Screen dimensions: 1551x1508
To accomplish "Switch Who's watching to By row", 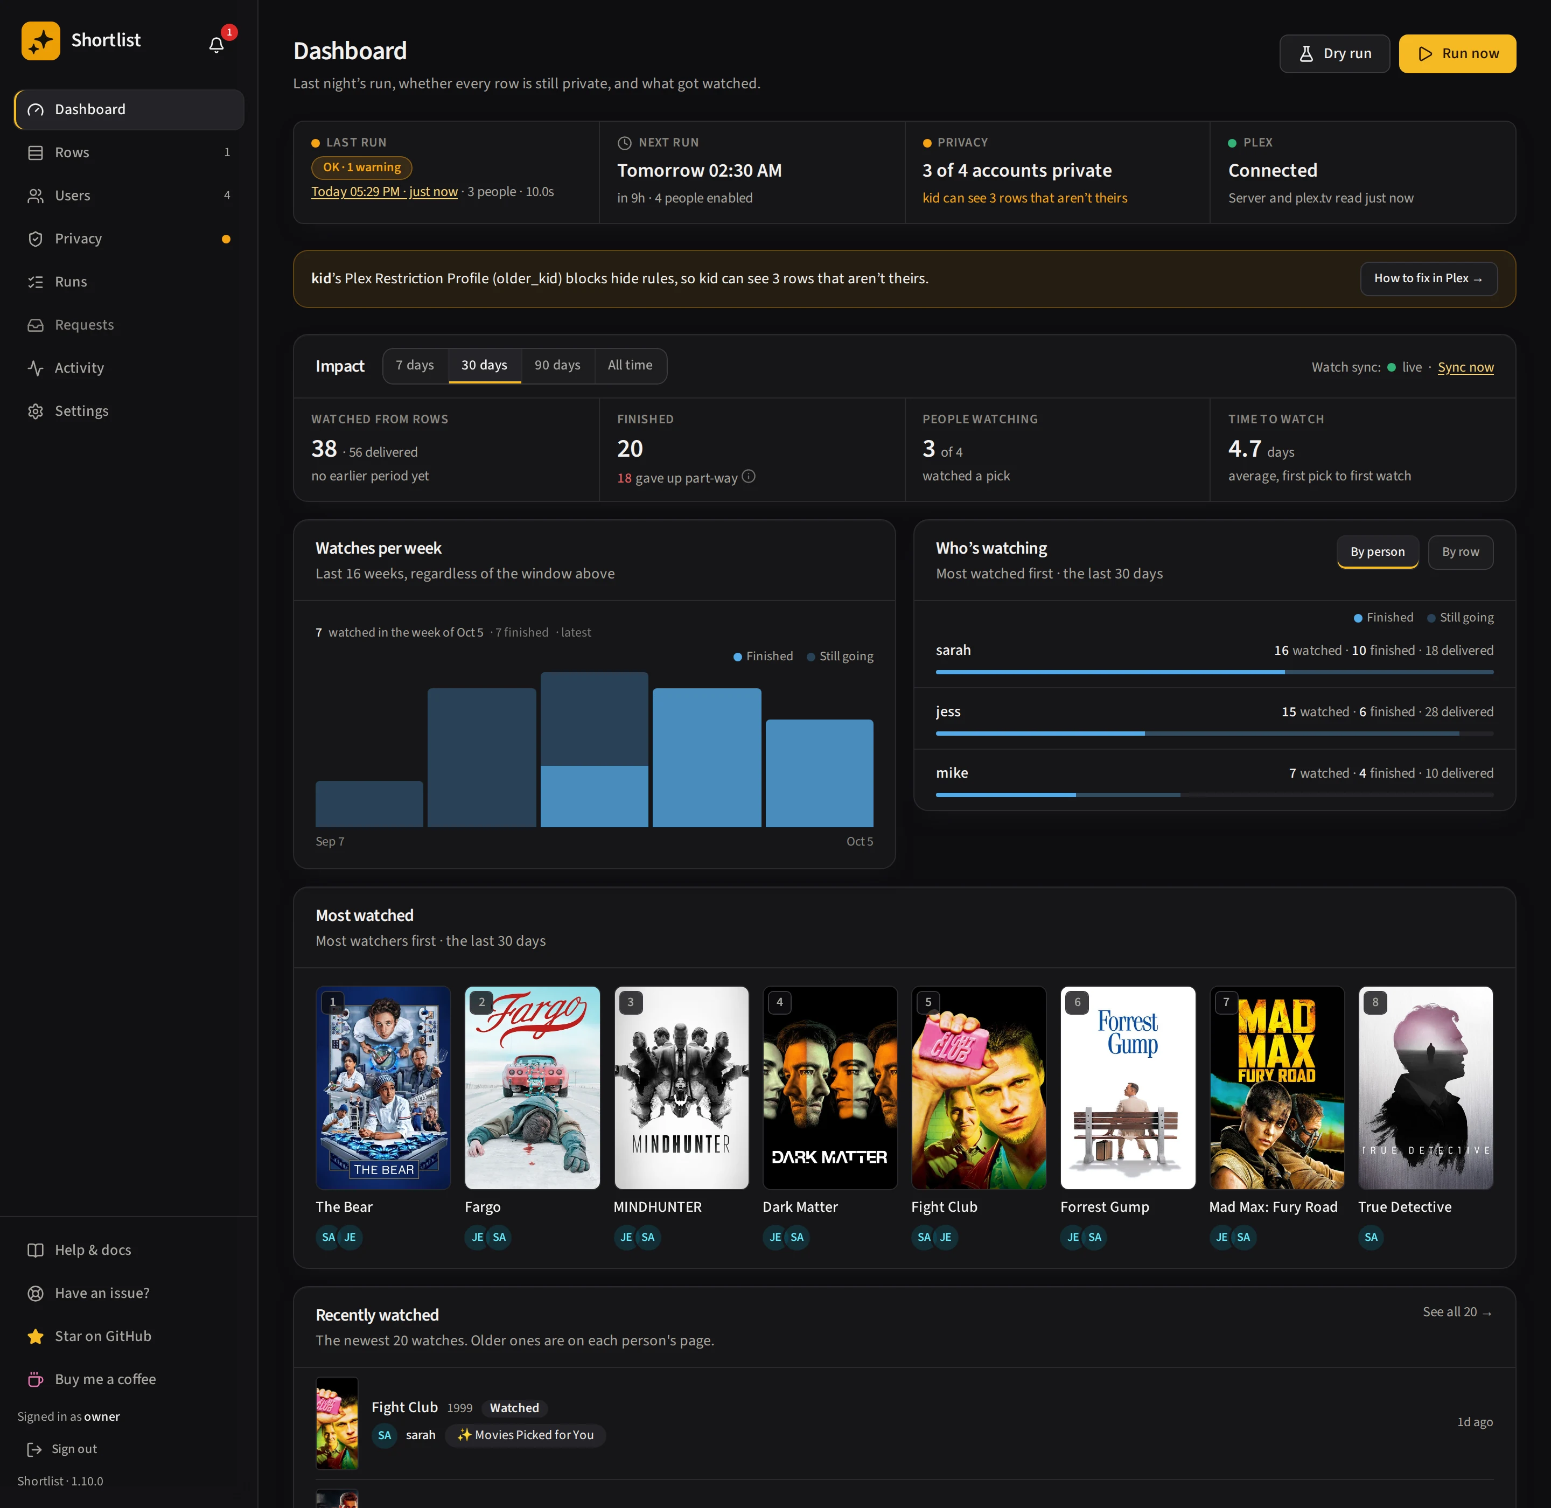I will [x=1460, y=552].
